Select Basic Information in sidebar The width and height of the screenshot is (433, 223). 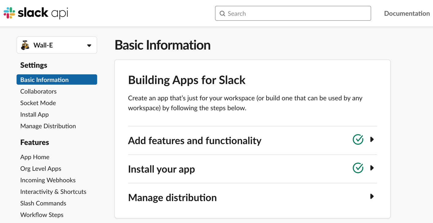click(57, 80)
